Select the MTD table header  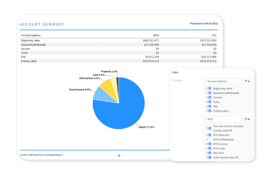coord(156,35)
